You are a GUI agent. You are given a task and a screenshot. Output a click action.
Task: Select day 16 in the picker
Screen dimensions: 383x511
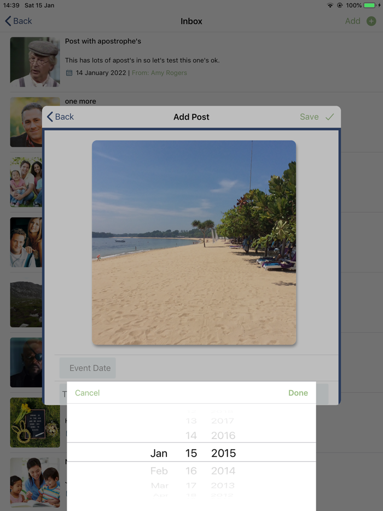[191, 471]
